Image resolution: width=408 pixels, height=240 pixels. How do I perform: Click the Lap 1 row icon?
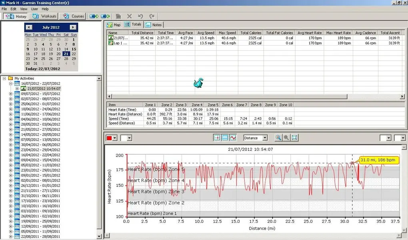coord(110,43)
